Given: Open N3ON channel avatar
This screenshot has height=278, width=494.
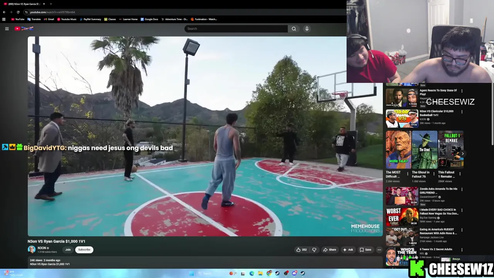Looking at the screenshot, I should click(x=32, y=249).
